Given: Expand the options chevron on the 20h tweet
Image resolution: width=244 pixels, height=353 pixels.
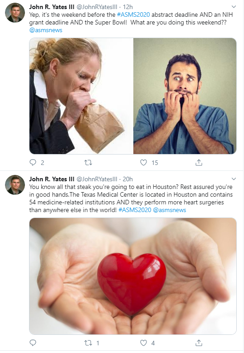Looking at the screenshot, I should (234, 179).
